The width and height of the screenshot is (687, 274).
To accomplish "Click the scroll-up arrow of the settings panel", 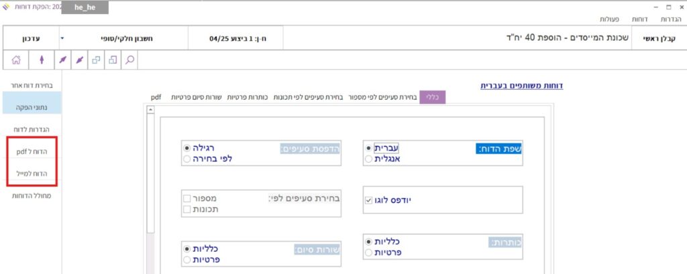I will pos(150,111).
